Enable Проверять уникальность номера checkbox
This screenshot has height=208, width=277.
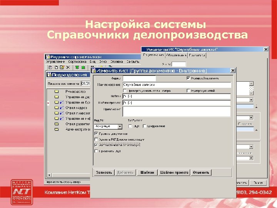[x=125, y=91]
